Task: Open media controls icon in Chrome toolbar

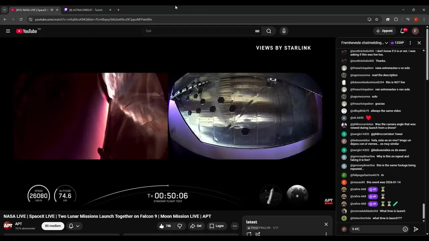Action: (x=408, y=19)
